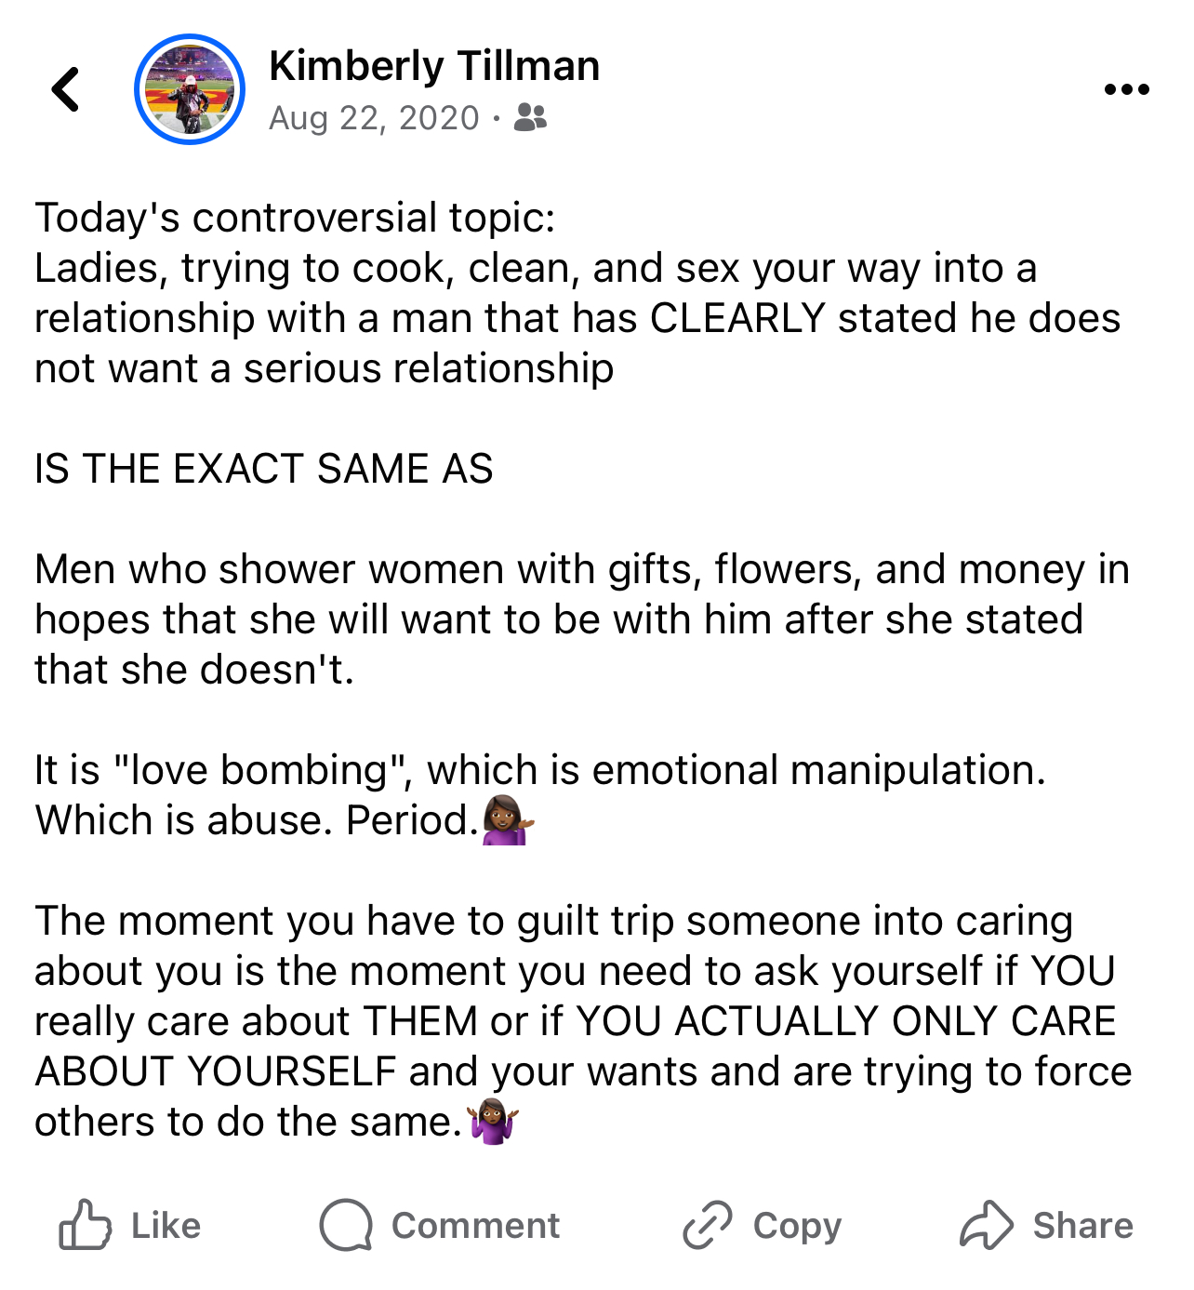Click the "Today's controversial topic:" line
This screenshot has height=1290, width=1194.
click(295, 218)
